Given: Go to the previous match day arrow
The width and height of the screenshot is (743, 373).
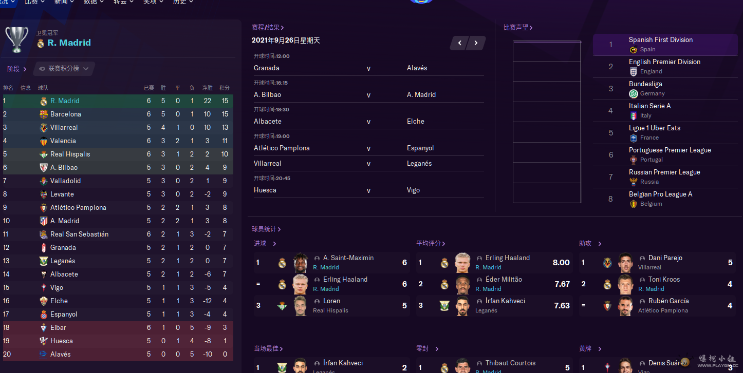Looking at the screenshot, I should coord(460,43).
